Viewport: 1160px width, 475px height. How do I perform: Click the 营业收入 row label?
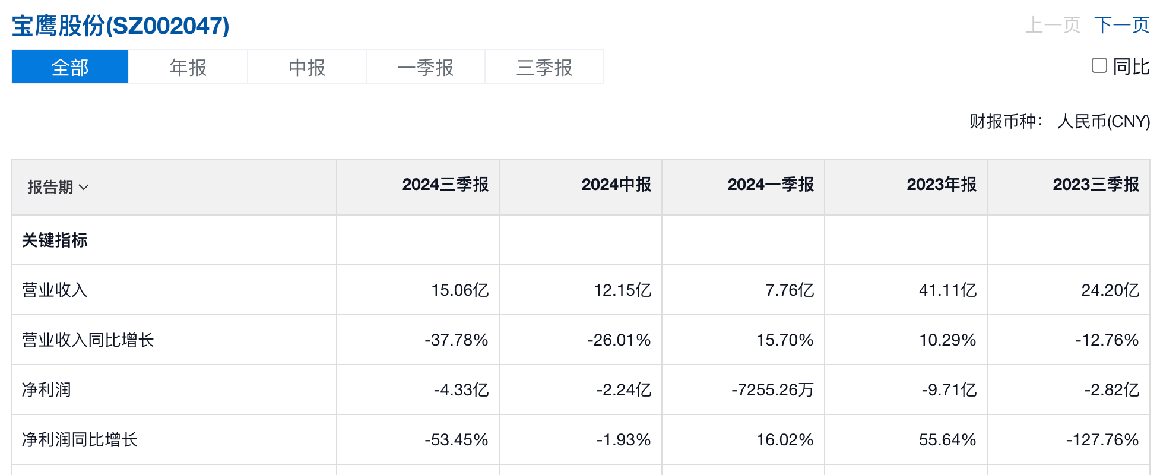pyautogui.click(x=55, y=290)
